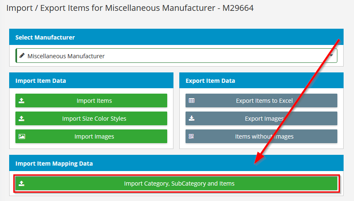Click the Export Item Data panel header
The width and height of the screenshot is (354, 201).
tap(261, 80)
